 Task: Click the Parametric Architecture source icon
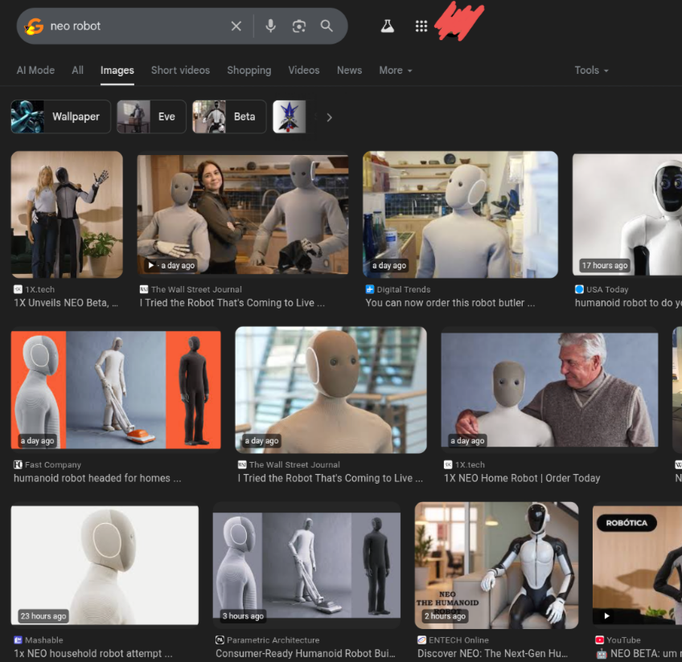coord(220,640)
